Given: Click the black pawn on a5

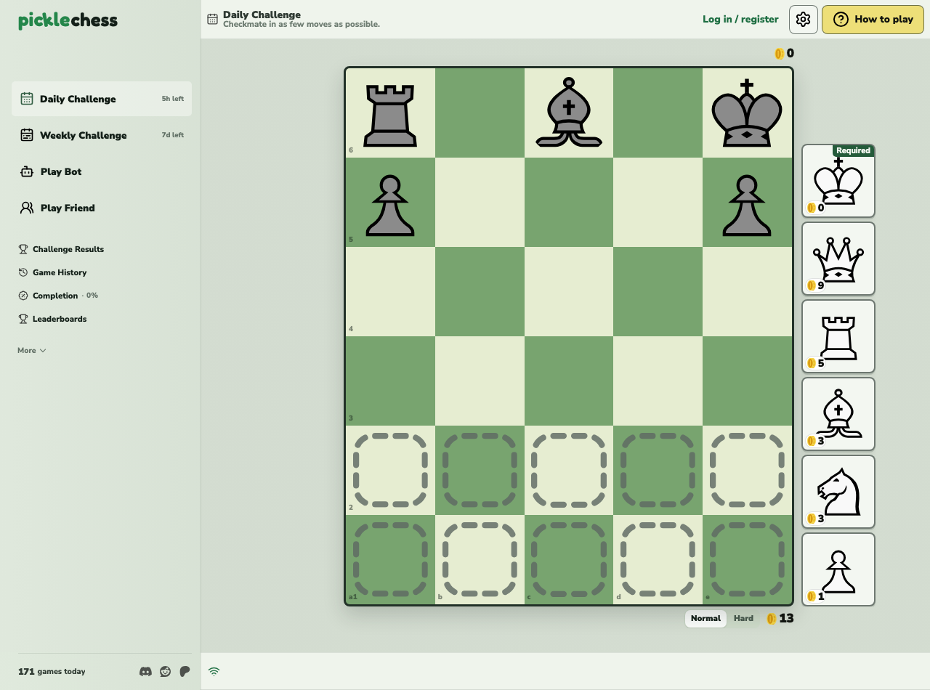Looking at the screenshot, I should coord(390,206).
